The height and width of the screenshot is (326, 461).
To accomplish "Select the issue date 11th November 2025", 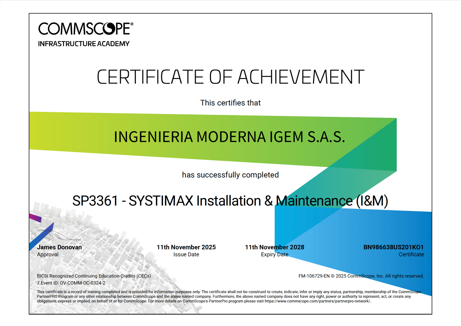I will pos(186,247).
